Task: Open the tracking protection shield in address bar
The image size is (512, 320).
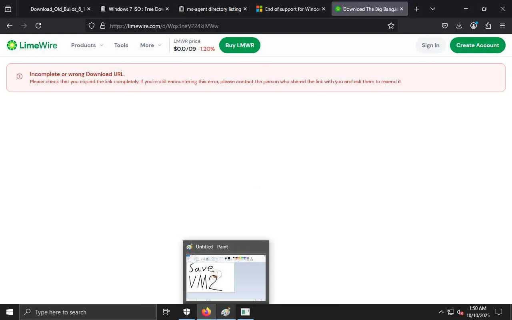Action: click(92, 26)
